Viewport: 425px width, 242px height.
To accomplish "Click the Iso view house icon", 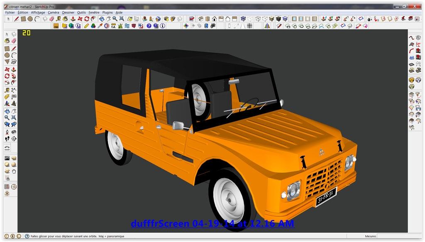I will [x=201, y=19].
